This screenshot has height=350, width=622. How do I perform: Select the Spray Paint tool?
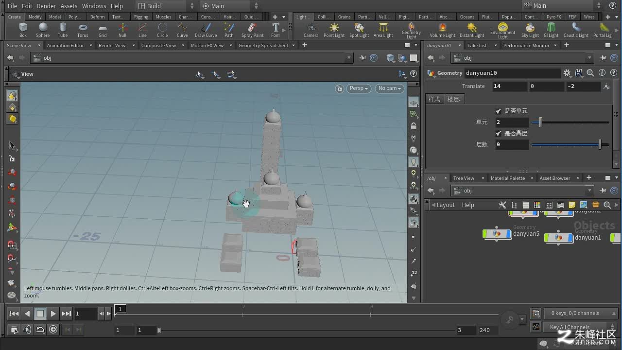252,30
